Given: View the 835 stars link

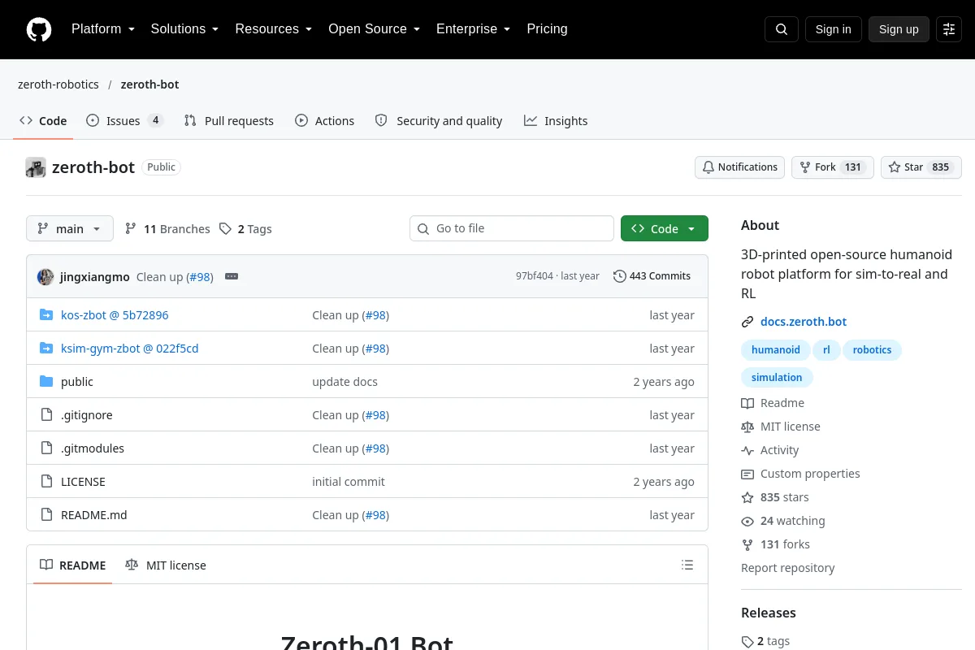Looking at the screenshot, I should [775, 497].
